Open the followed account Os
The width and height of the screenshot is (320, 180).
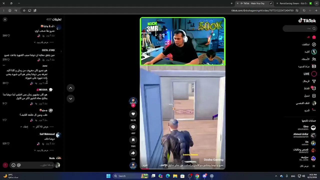[x=309, y=143]
